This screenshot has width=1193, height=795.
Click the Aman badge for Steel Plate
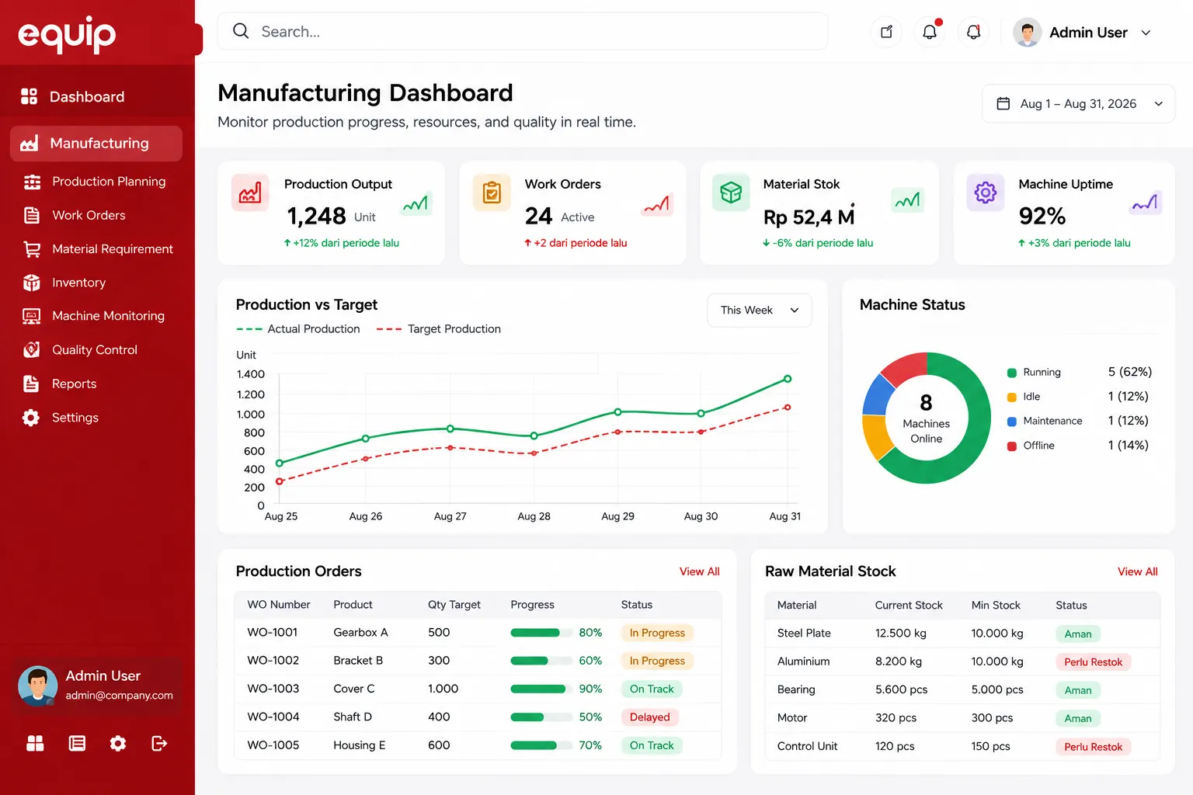(x=1078, y=634)
